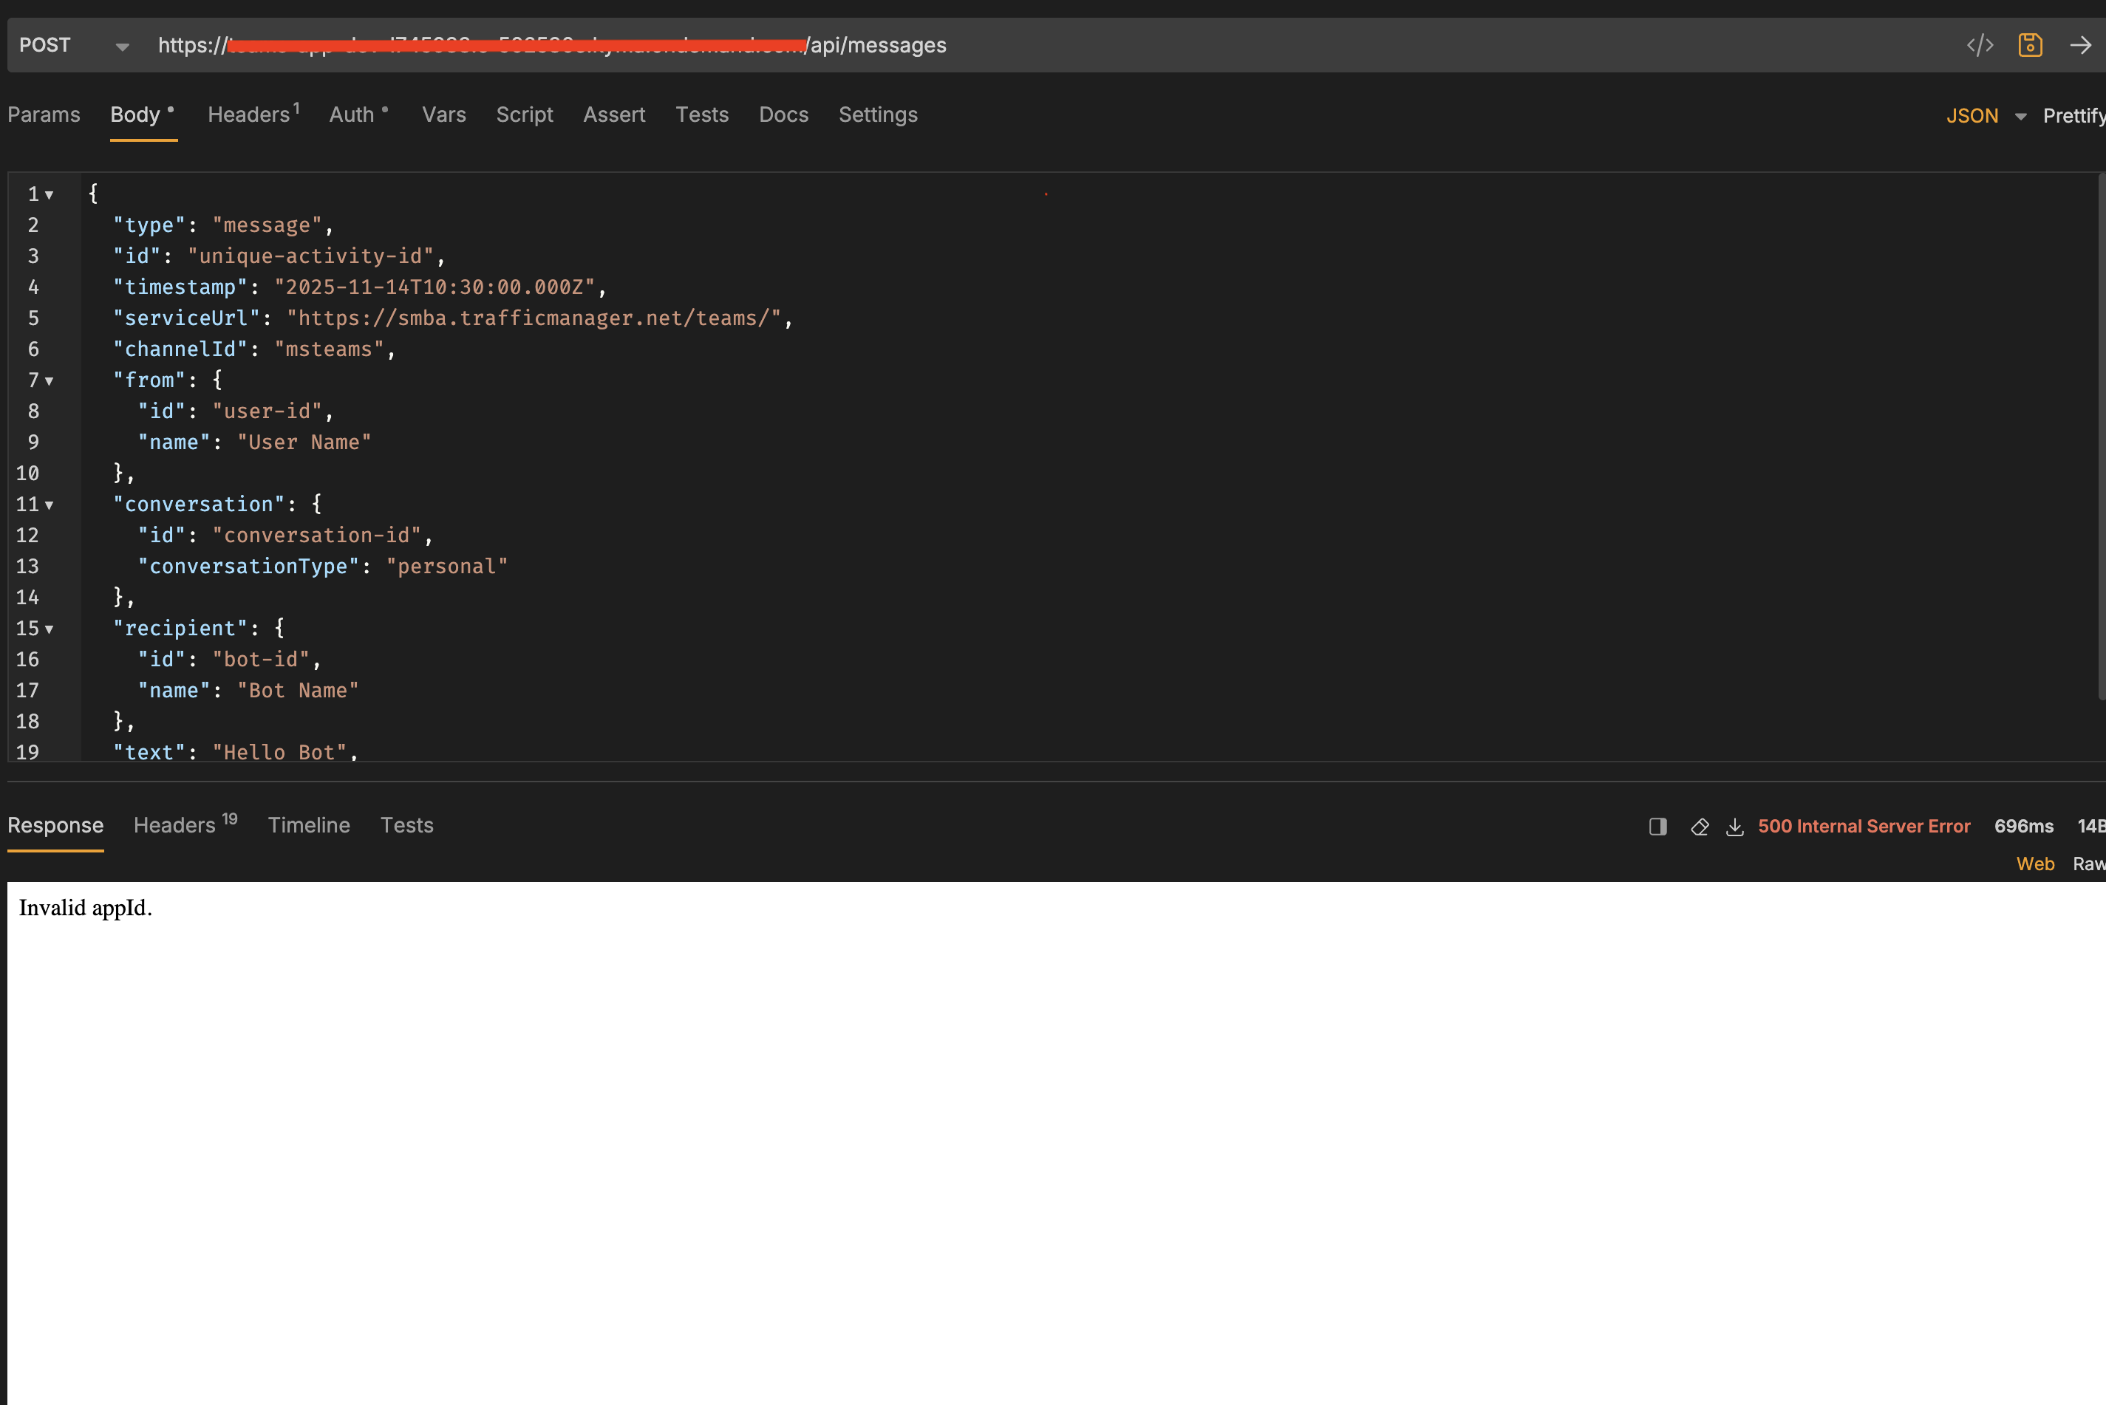This screenshot has width=2106, height=1405.
Task: Open the Tests tab in the response panel
Action: point(408,825)
